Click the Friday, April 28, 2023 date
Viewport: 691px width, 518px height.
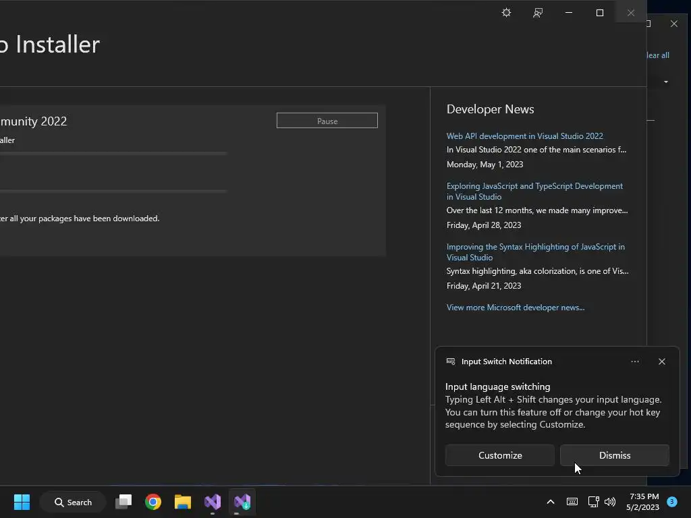(483, 225)
